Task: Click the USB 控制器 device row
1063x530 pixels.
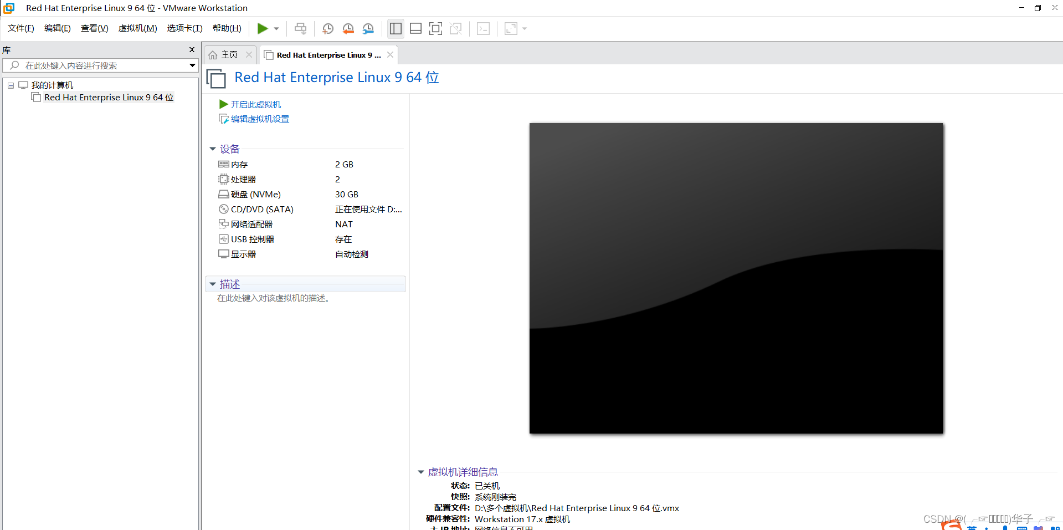Action: click(x=310, y=239)
